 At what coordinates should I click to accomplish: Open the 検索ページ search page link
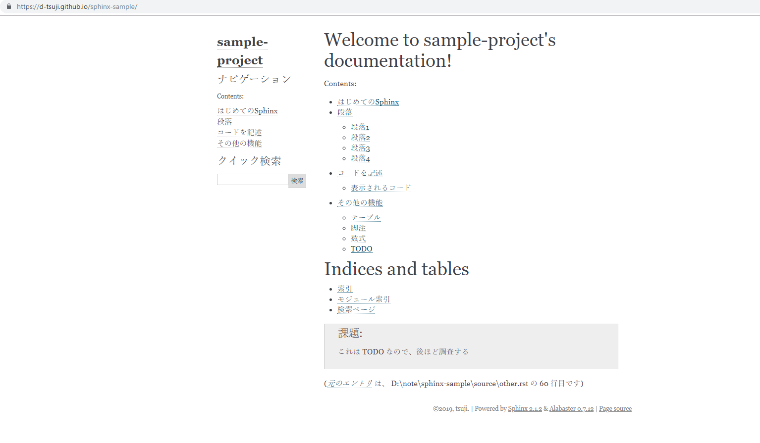[x=356, y=309]
